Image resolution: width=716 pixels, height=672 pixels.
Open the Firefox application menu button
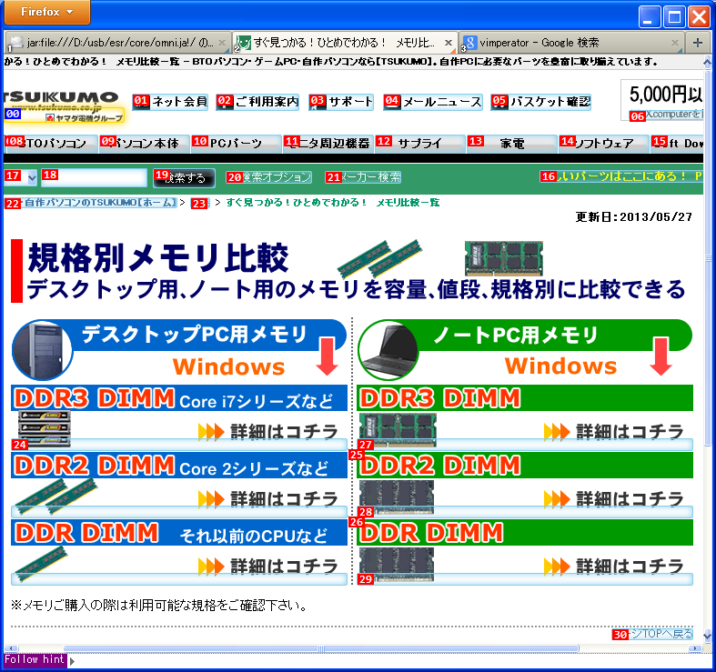(47, 12)
